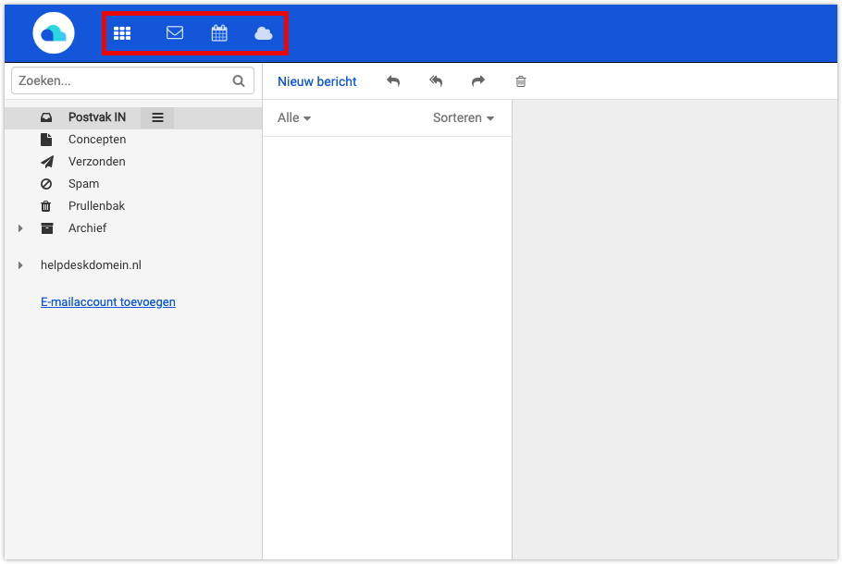
Task: Reply to message using the reply arrow icon
Action: pyautogui.click(x=393, y=81)
